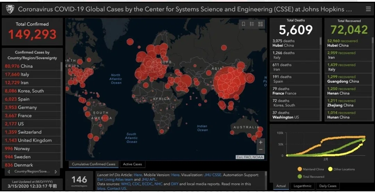Toggle Total Recovered series in chart legend
Viewport: 375px width, 192px height.
[x=311, y=176]
